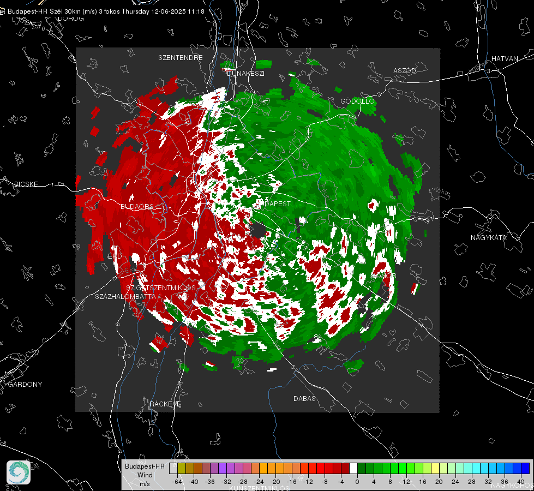Click the Budapest-HR legend caption
This screenshot has height=491, width=534.
point(145,466)
